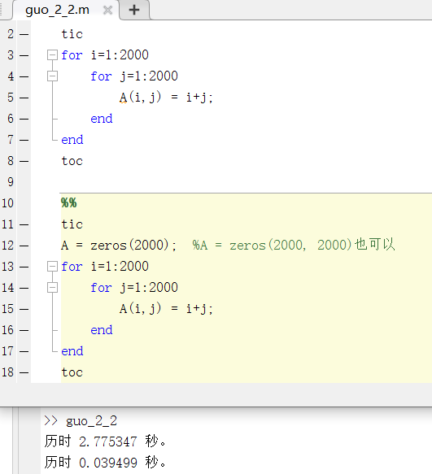Image resolution: width=432 pixels, height=474 pixels.
Task: Set breakpoint dash on line 12
Action: (24, 246)
